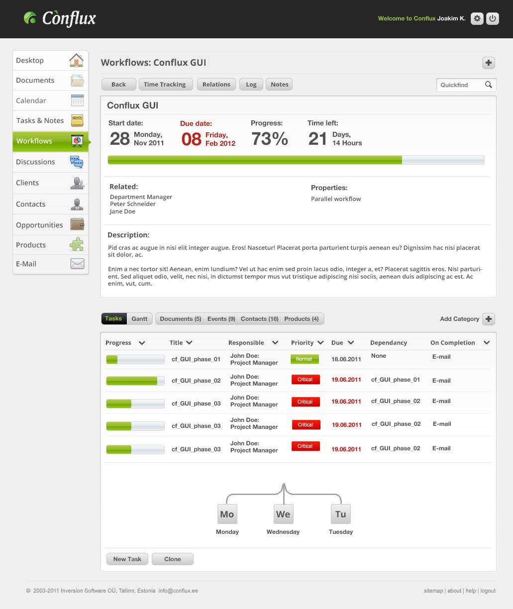Click the Documents folder icon
This screenshot has width=513, height=609.
coord(77,80)
